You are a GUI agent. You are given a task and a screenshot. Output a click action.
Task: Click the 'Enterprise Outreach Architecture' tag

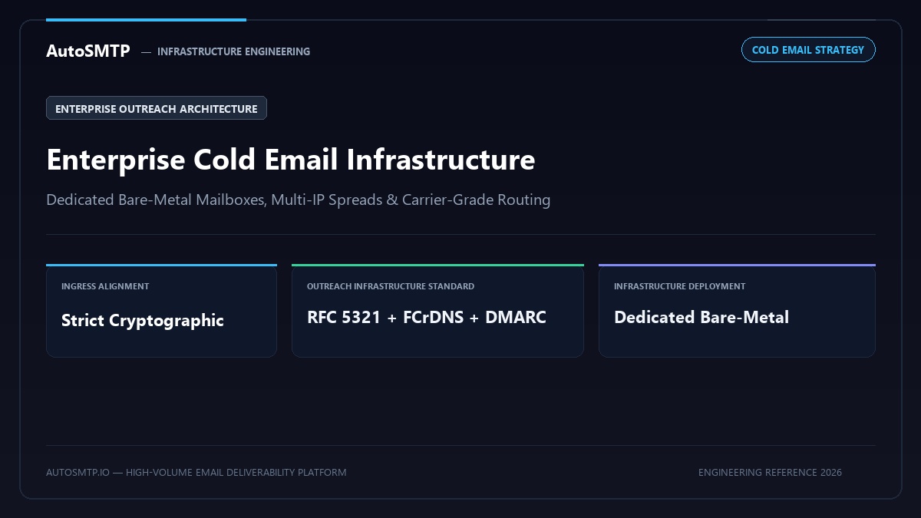coord(157,108)
